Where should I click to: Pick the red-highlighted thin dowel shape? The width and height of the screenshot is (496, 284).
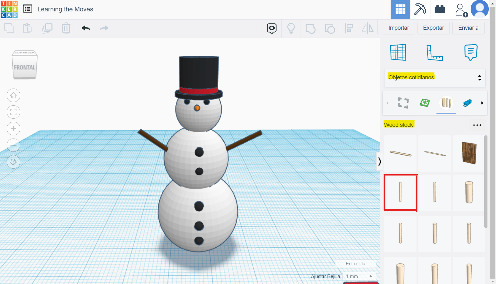tap(400, 192)
